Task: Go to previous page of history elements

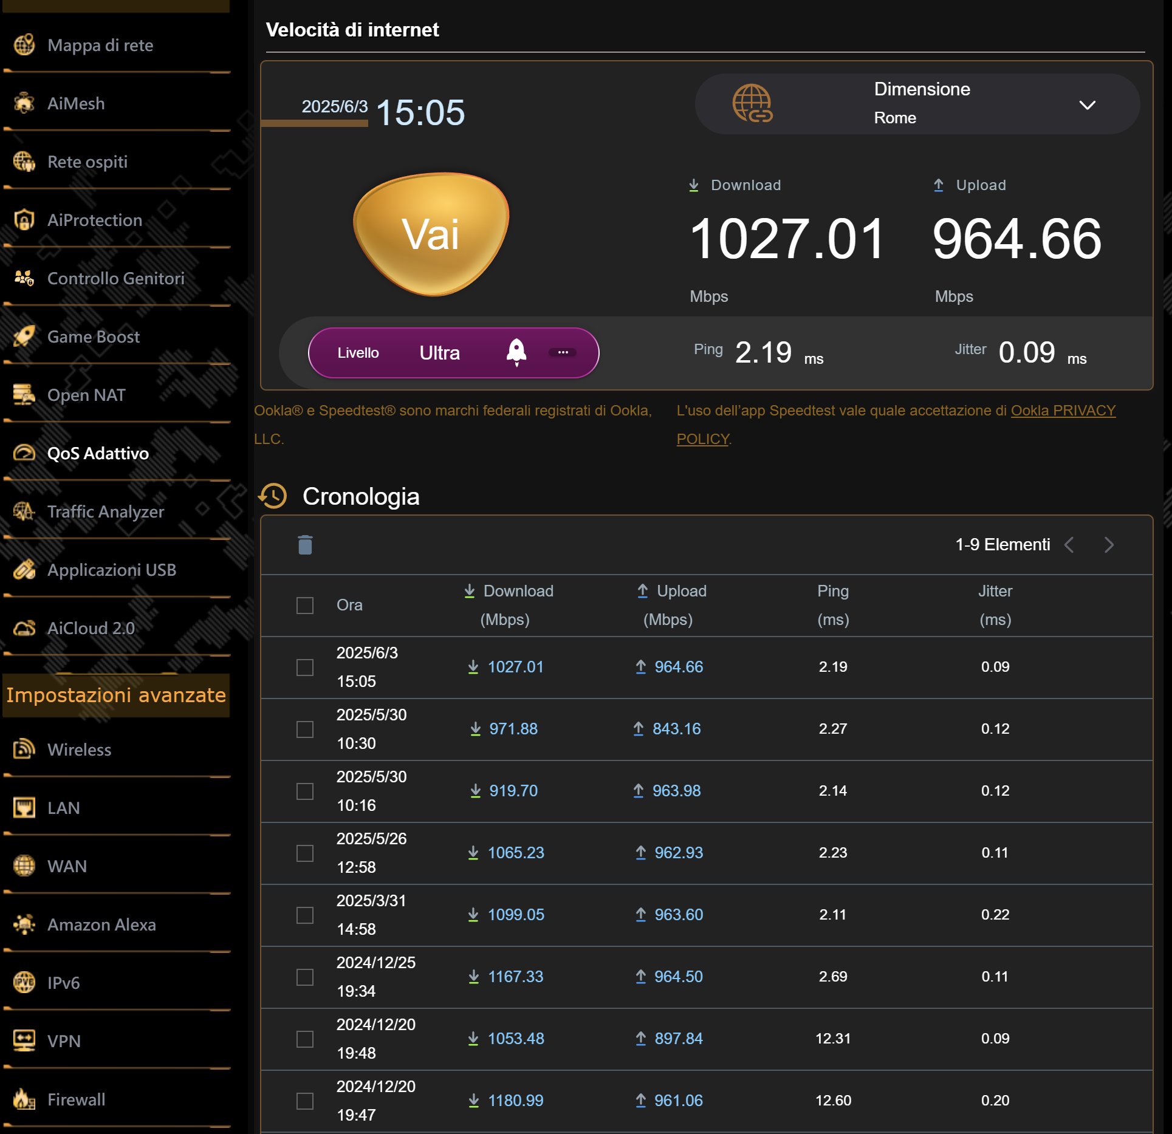Action: [1070, 545]
